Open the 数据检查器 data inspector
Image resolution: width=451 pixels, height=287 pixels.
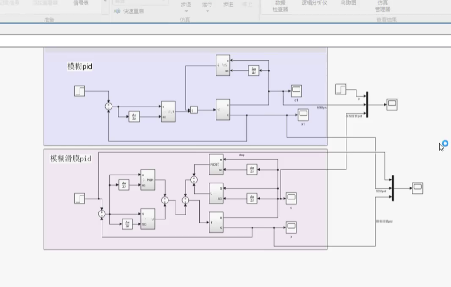pos(281,6)
